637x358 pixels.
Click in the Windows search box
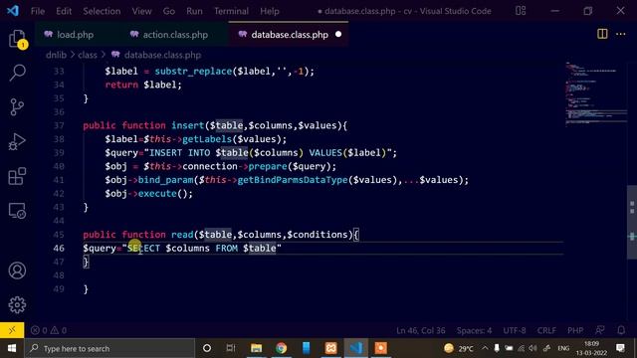(x=109, y=348)
